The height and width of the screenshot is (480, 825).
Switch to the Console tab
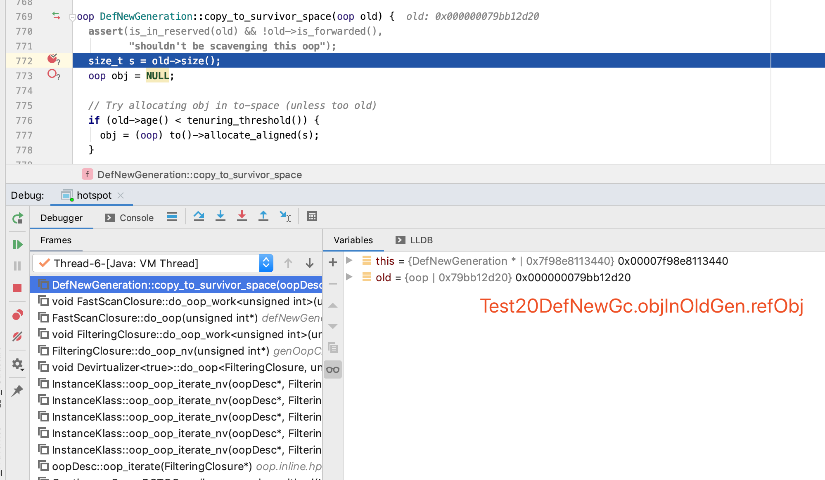tap(129, 218)
